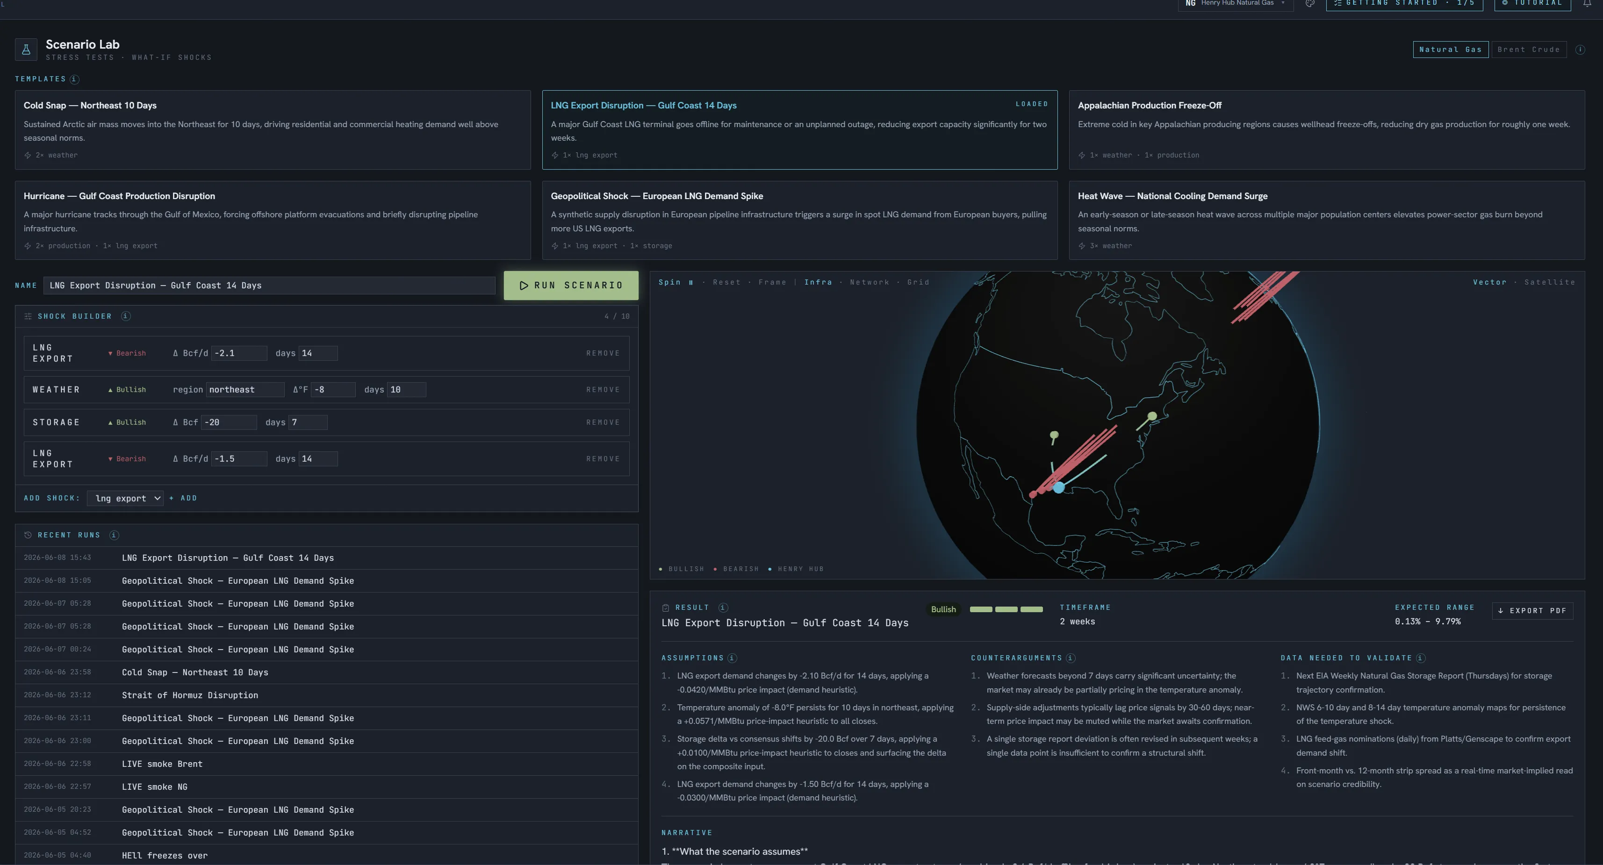Click the Counterarguments info icon
This screenshot has height=865, width=1603.
[x=1071, y=658]
